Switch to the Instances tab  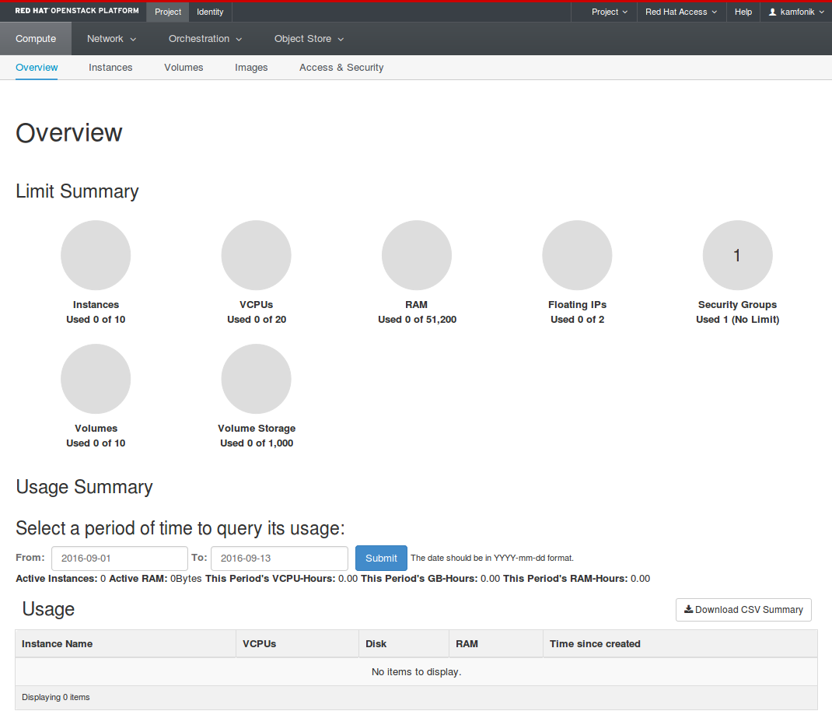(x=110, y=68)
